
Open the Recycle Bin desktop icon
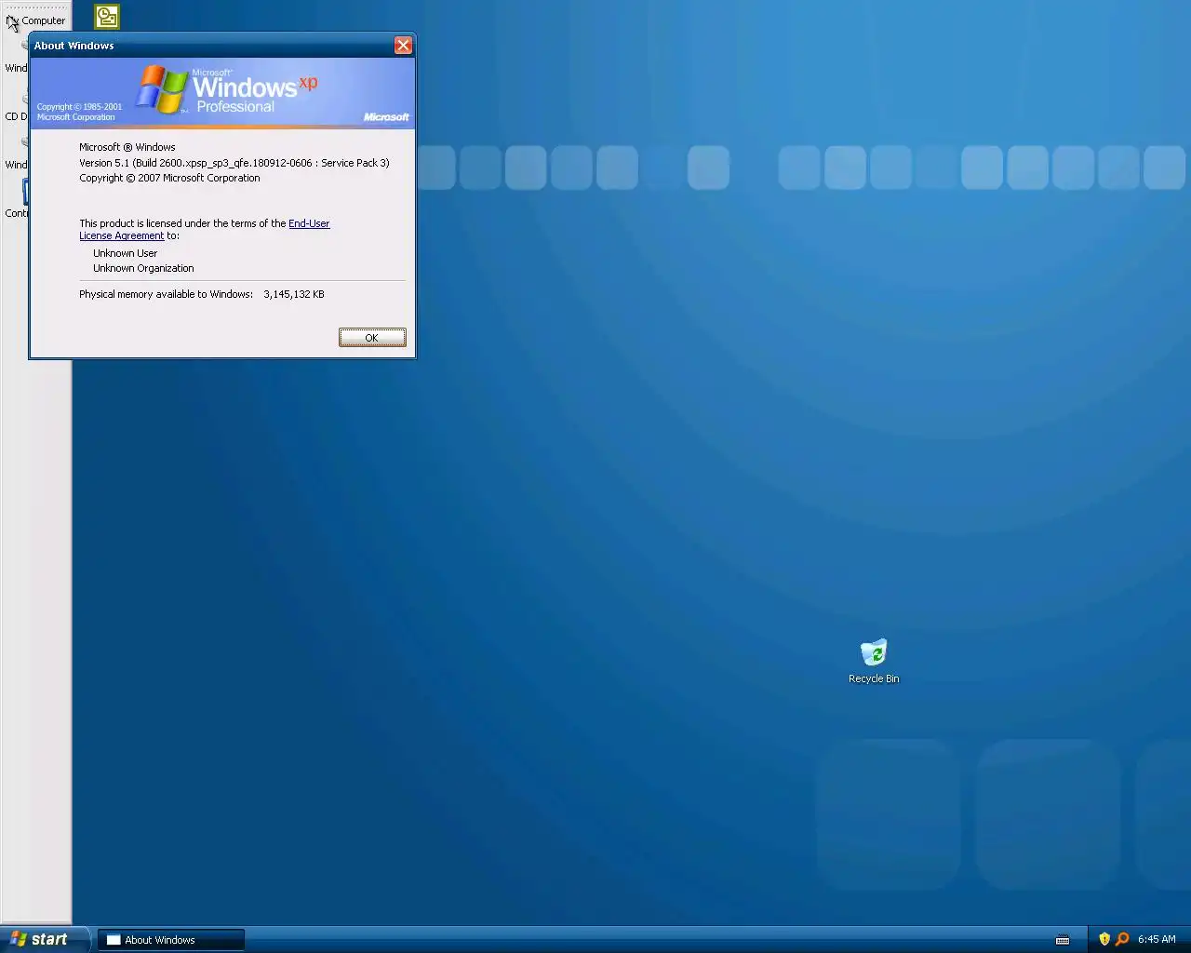pyautogui.click(x=874, y=662)
